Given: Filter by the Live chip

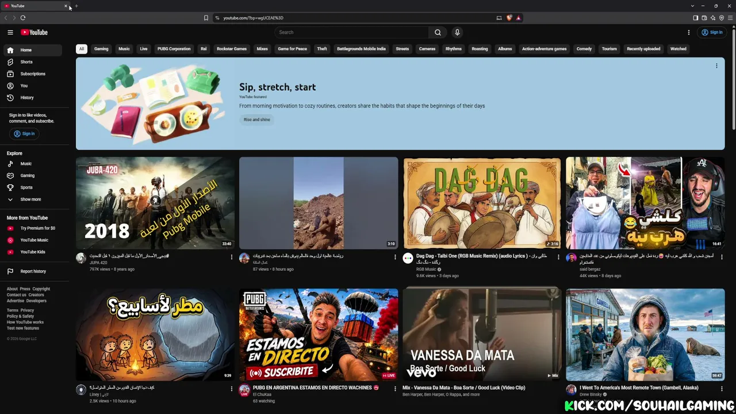Looking at the screenshot, I should tap(144, 49).
